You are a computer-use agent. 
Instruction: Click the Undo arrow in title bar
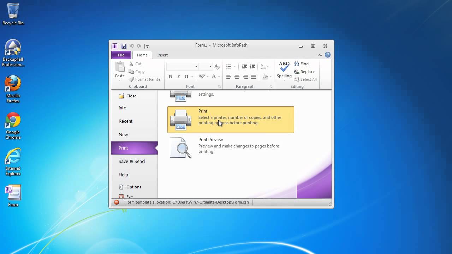[132, 46]
